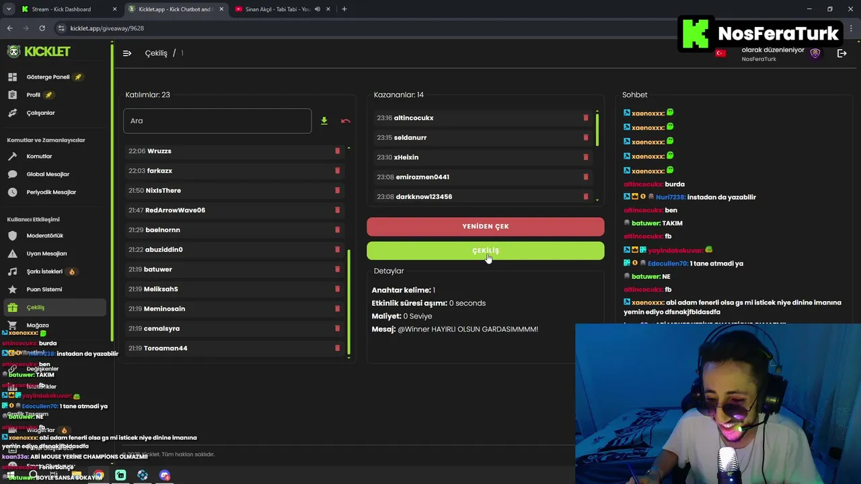
Task: Delete participant RedArrowWave06
Action: (337, 210)
